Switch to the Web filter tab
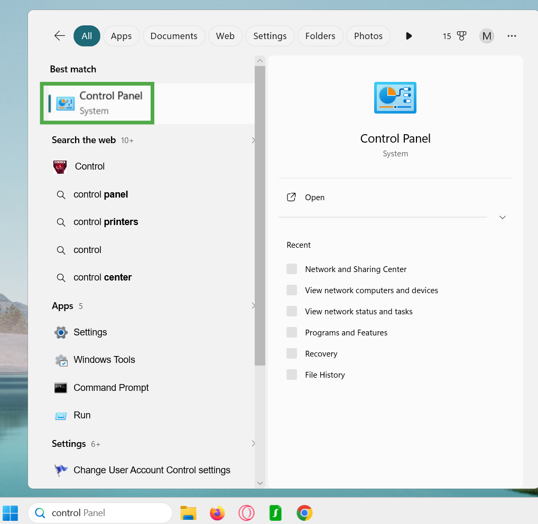This screenshot has width=538, height=524. [x=225, y=36]
